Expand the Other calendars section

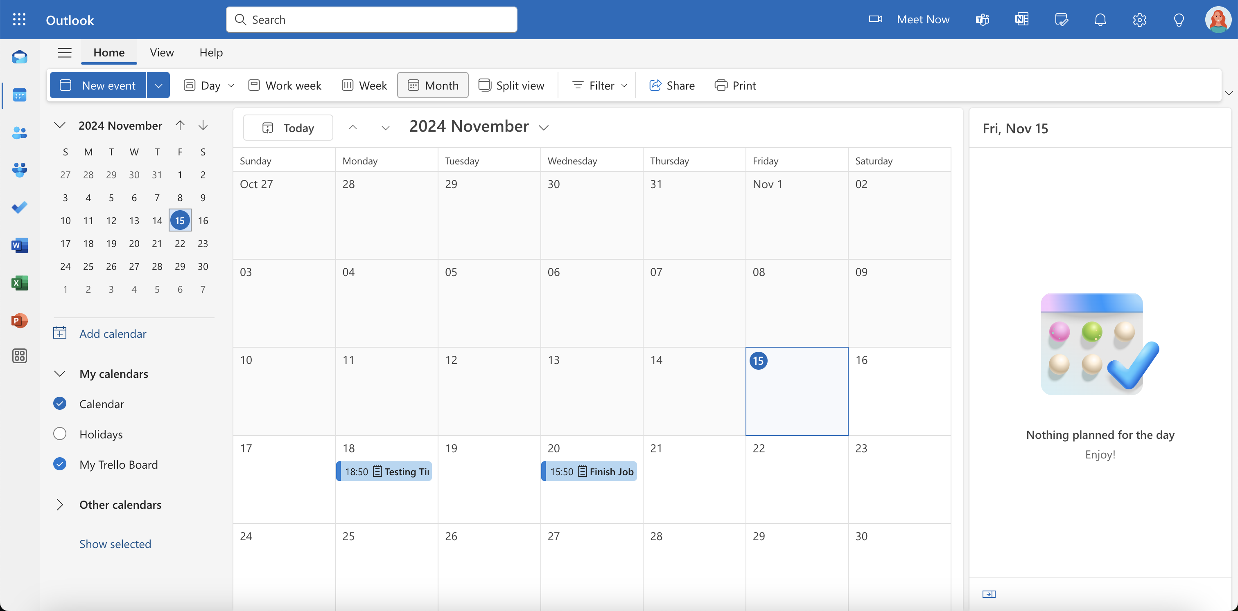(x=60, y=503)
